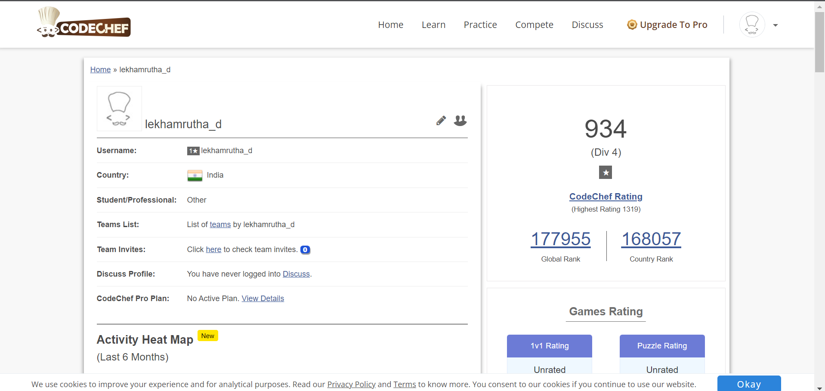The height and width of the screenshot is (391, 825).
Task: Click the edit profile pencil icon
Action: 441,120
